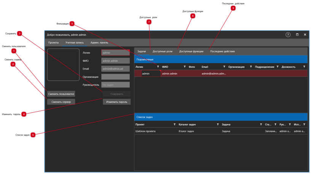Switch to the Проекты tab
Screen dimensions: 311x174
[53, 43]
